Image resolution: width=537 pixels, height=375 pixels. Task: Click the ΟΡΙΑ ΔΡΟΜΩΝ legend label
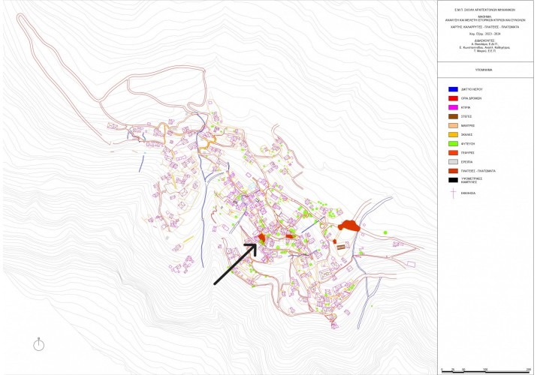tap(471, 98)
